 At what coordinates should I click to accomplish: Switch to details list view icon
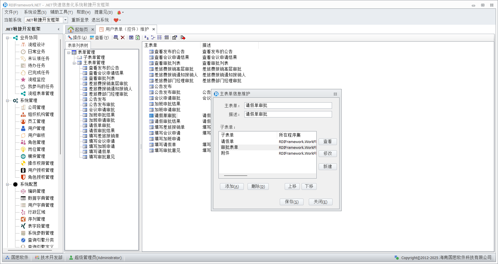(166, 38)
